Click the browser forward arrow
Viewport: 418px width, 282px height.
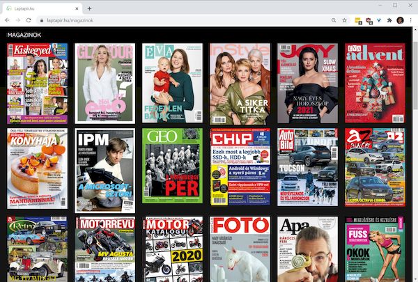(x=18, y=20)
